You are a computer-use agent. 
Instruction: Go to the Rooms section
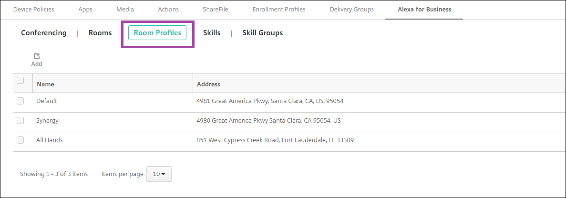tap(100, 33)
